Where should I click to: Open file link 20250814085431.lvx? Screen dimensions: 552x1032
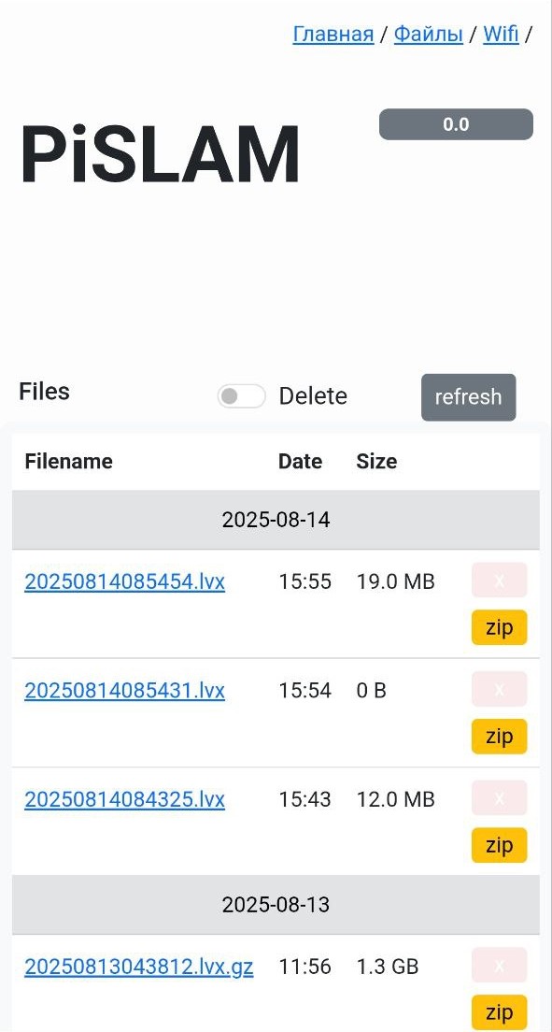click(x=125, y=691)
